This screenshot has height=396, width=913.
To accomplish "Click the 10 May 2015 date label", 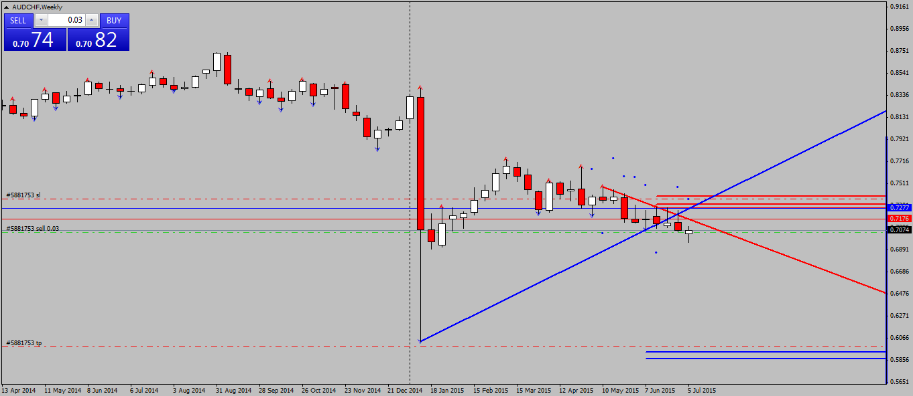I will pos(621,391).
